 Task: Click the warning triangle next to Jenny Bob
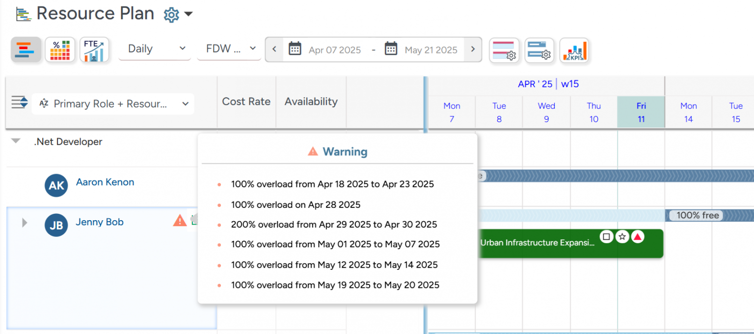(x=180, y=221)
